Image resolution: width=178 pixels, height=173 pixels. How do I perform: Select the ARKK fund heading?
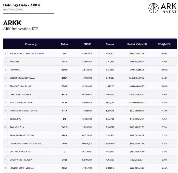pos(12,23)
